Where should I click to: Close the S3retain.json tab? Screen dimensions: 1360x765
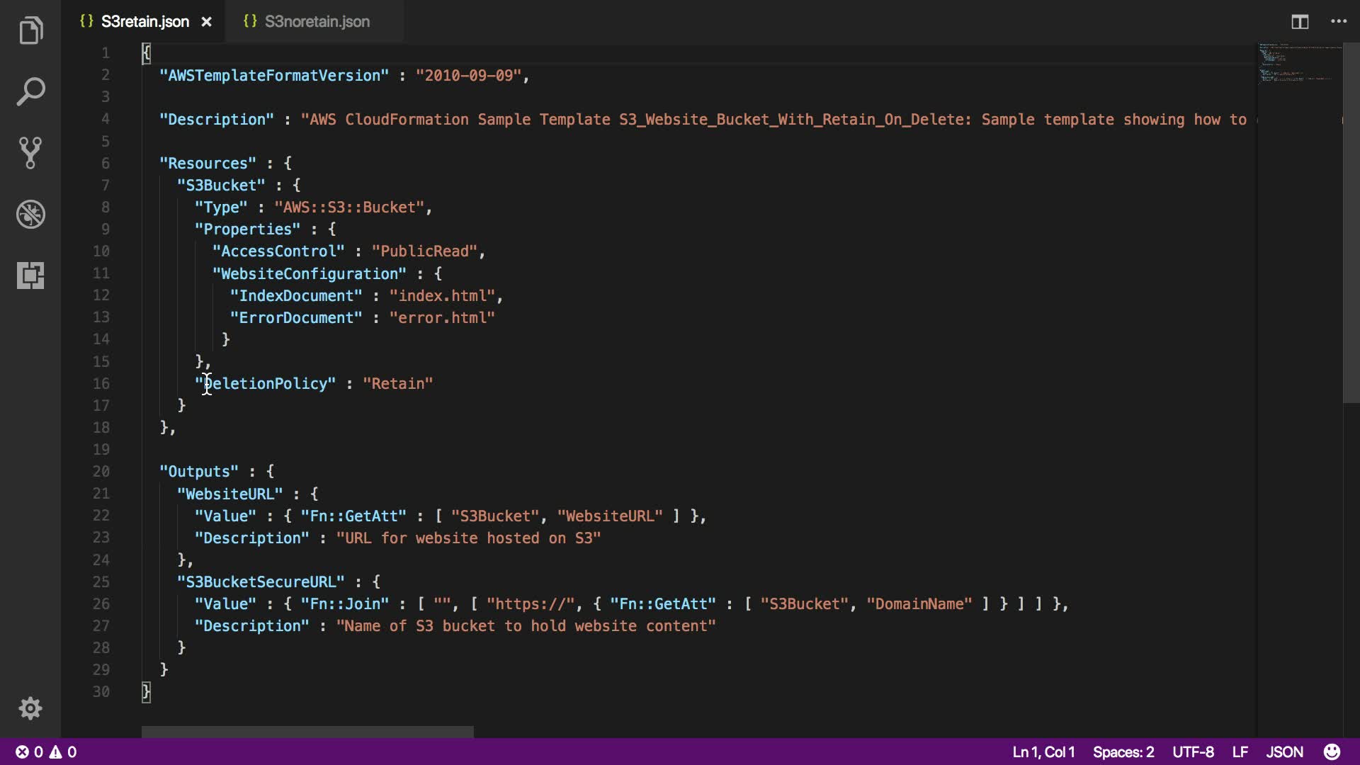[x=206, y=22]
